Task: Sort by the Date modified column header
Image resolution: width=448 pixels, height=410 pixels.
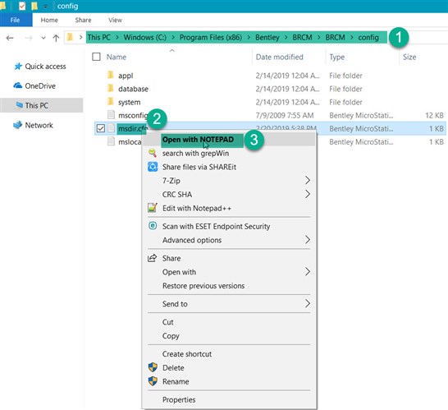Action: click(280, 57)
